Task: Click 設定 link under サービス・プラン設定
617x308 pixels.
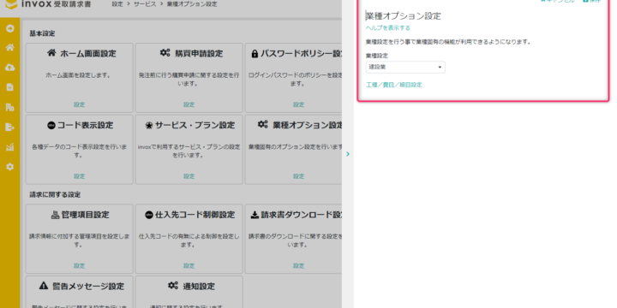Action: click(189, 176)
